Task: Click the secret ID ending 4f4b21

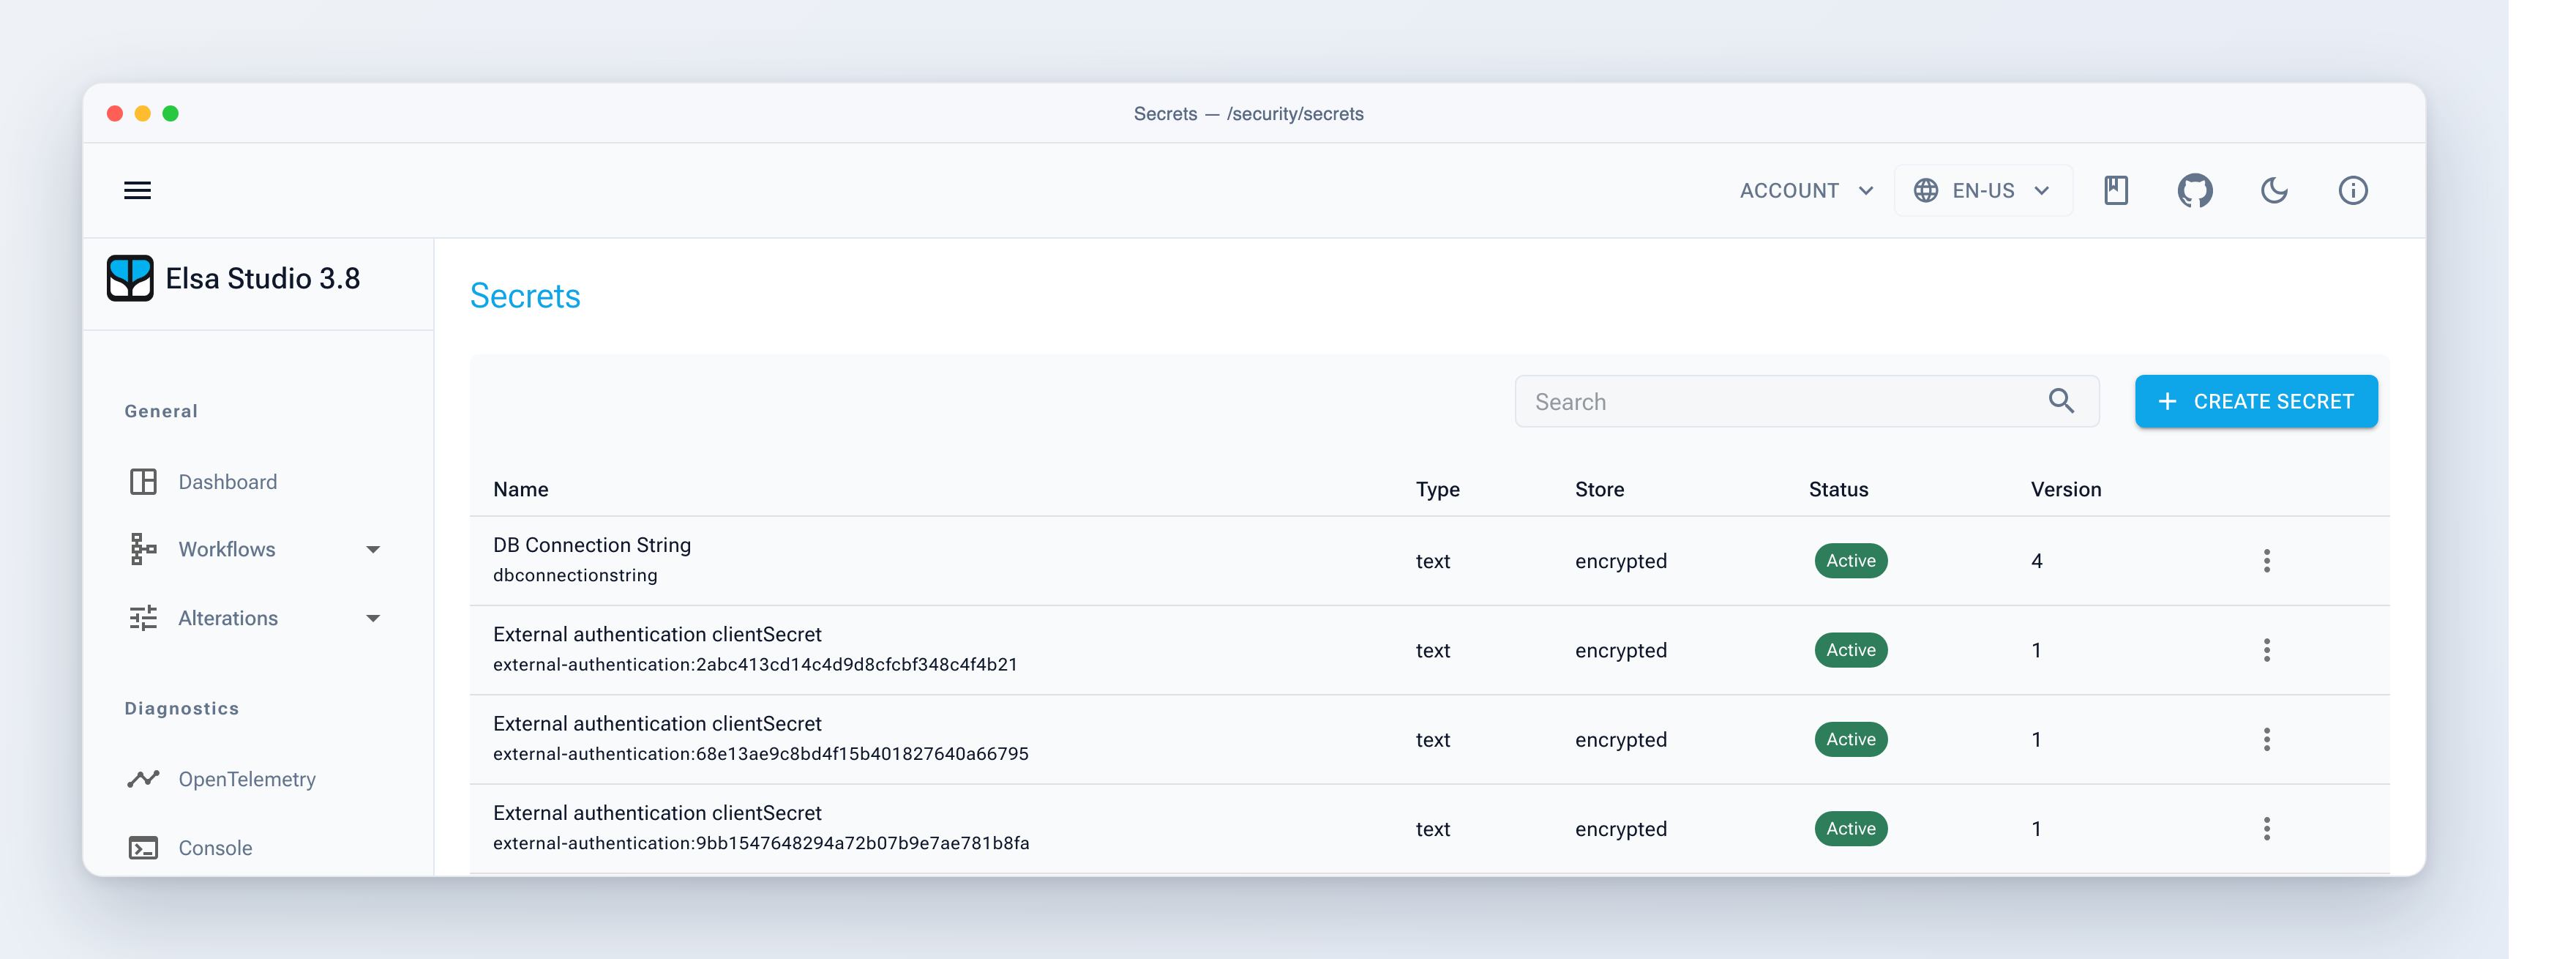Action: click(x=755, y=664)
